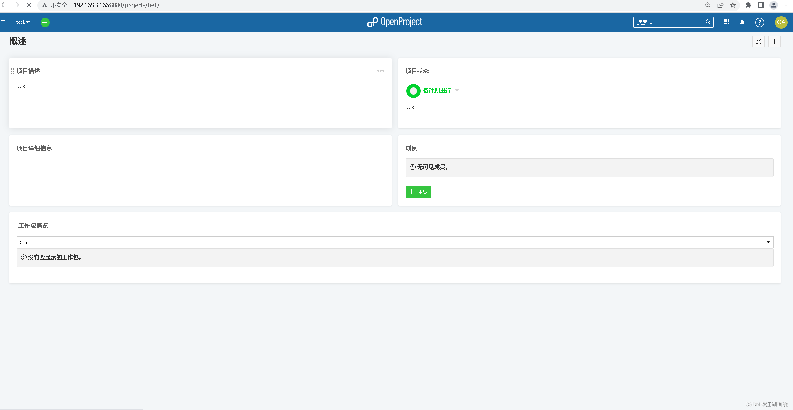The image size is (793, 410).
Task: Click the green quick-add plus button
Action: pos(45,22)
